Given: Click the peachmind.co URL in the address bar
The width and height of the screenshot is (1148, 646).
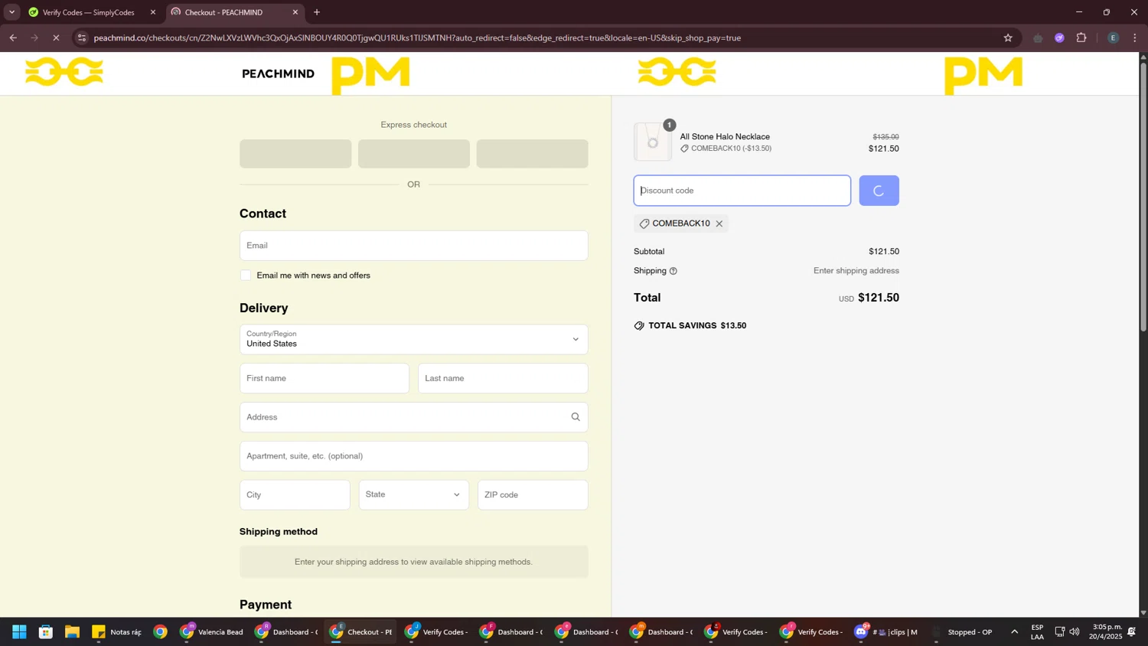Looking at the screenshot, I should [417, 38].
